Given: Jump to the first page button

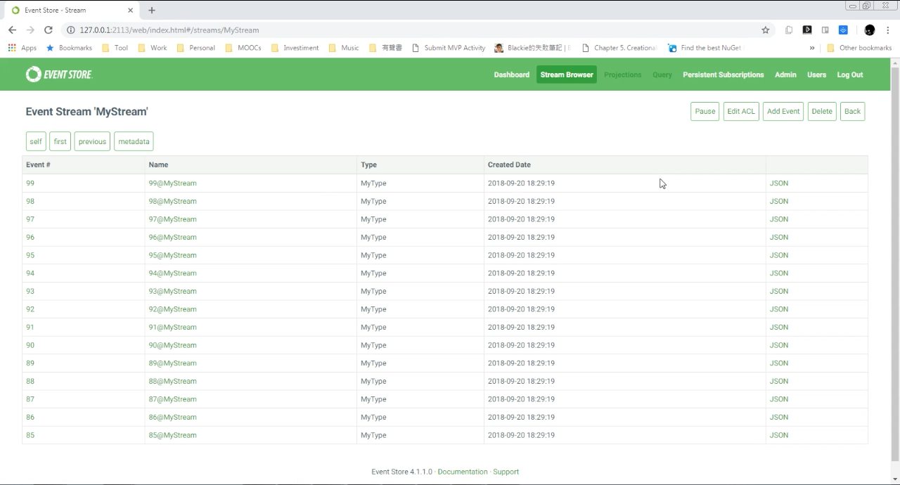Looking at the screenshot, I should pyautogui.click(x=60, y=141).
